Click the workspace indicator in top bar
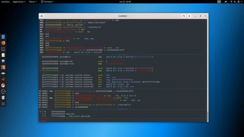Viewport: 244px width, 137px height. pos(219,2)
